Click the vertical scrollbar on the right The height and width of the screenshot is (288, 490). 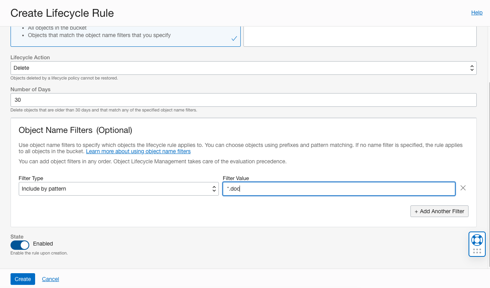(x=488, y=156)
